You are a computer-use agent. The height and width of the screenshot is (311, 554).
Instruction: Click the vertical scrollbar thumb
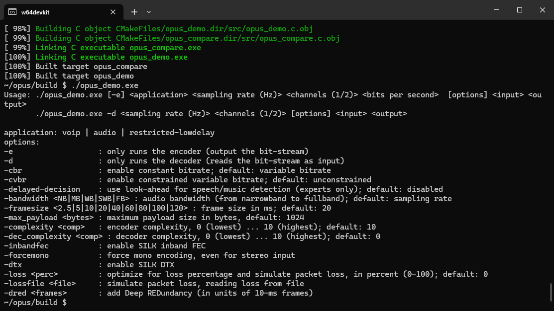click(x=551, y=292)
